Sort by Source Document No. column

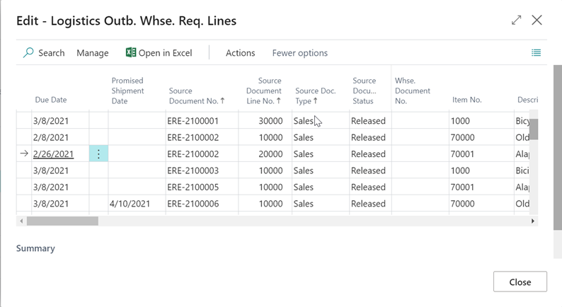click(x=197, y=100)
